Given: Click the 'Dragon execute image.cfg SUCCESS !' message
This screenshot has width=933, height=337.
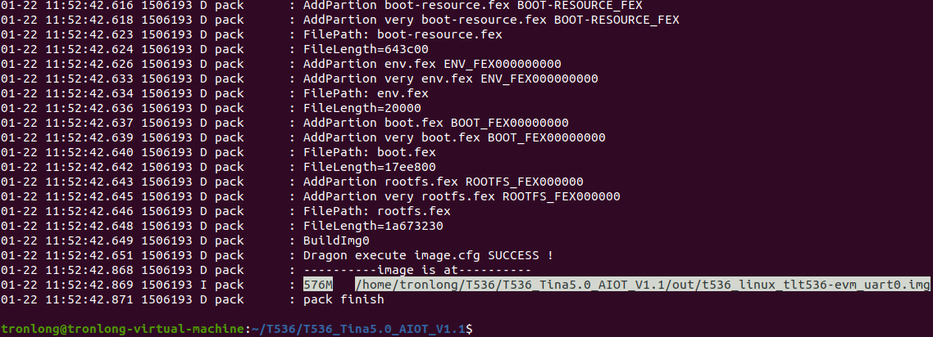Looking at the screenshot, I should [x=429, y=256].
